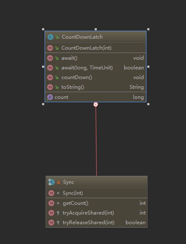
Task: Select the await() method row
Action: point(96,58)
